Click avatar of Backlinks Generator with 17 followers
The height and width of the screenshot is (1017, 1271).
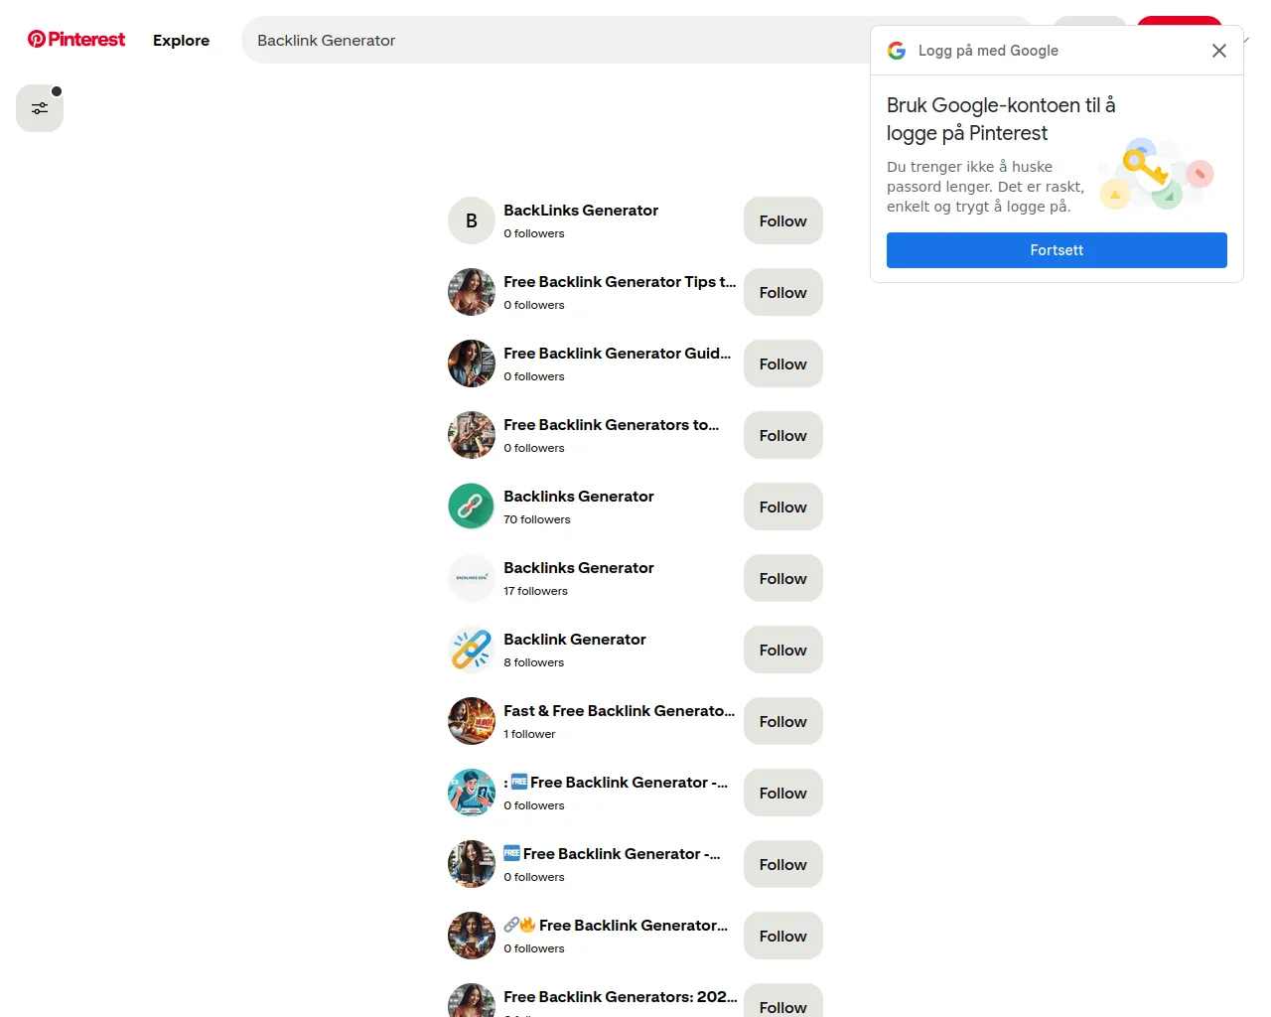click(472, 579)
